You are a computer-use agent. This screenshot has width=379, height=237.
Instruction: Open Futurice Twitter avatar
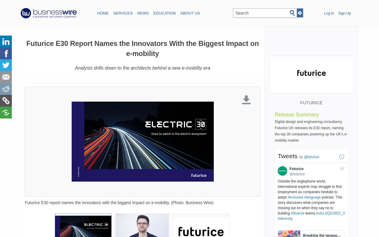[x=282, y=171]
